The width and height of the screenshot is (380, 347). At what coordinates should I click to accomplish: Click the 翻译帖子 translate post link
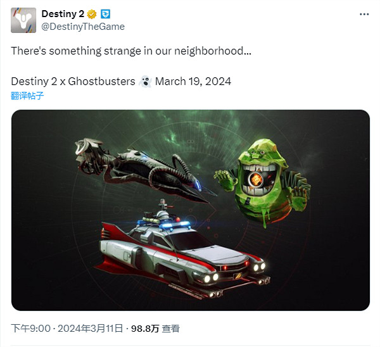click(x=27, y=96)
